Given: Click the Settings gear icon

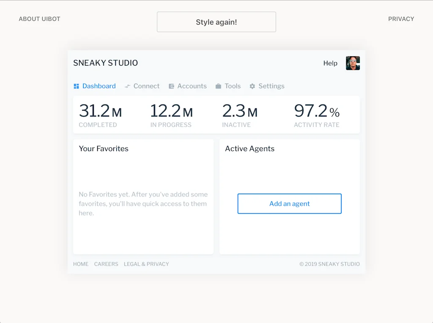Looking at the screenshot, I should click(x=252, y=86).
